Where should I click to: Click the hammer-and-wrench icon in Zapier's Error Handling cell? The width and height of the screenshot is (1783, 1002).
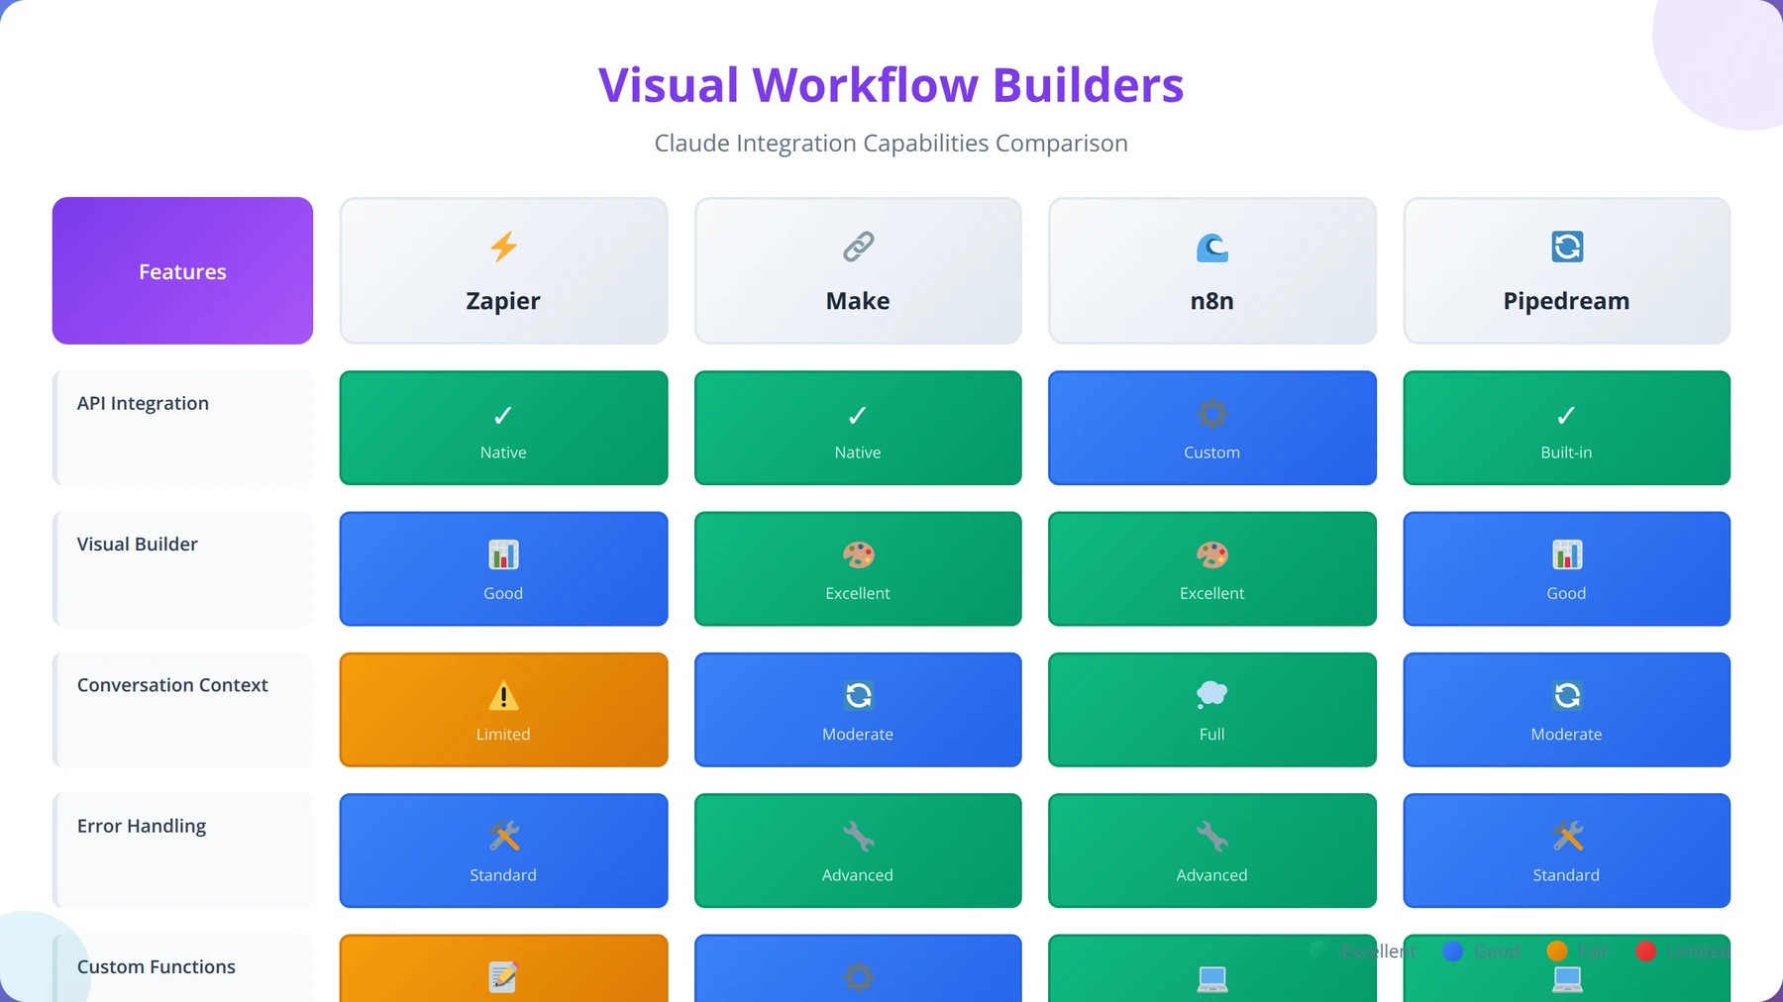pyautogui.click(x=503, y=837)
